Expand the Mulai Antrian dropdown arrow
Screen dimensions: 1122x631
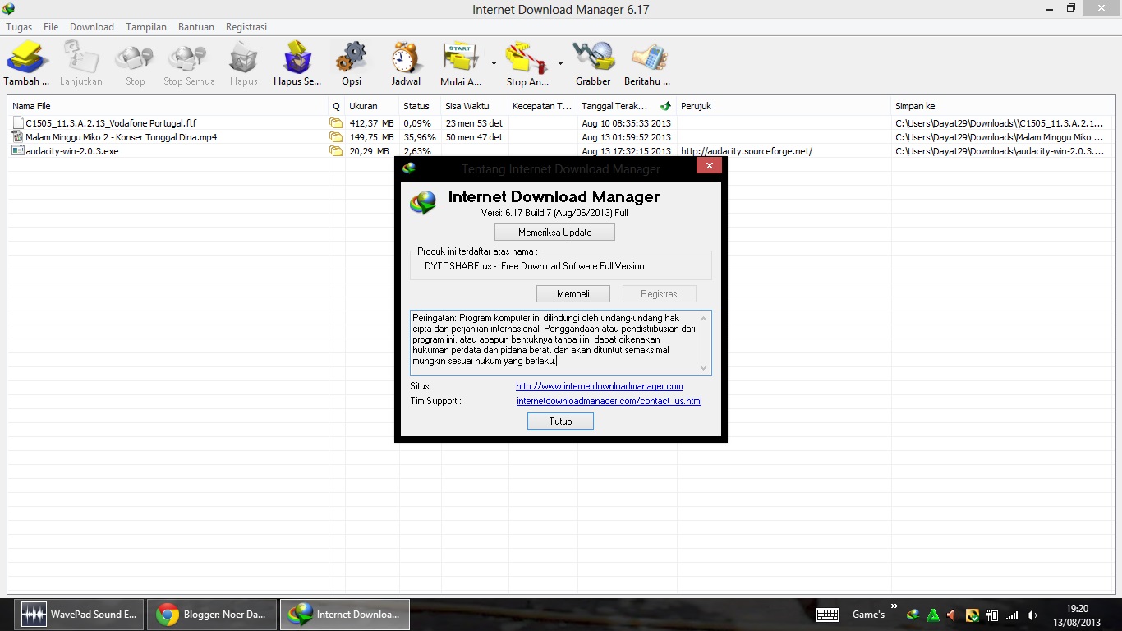(494, 62)
